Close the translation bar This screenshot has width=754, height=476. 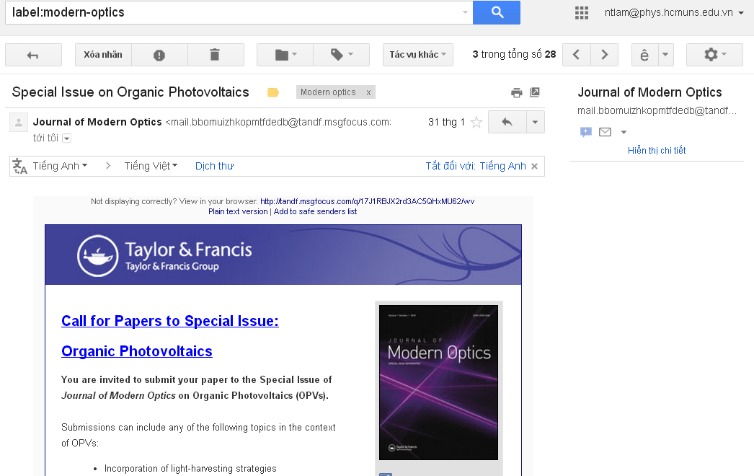point(534,167)
